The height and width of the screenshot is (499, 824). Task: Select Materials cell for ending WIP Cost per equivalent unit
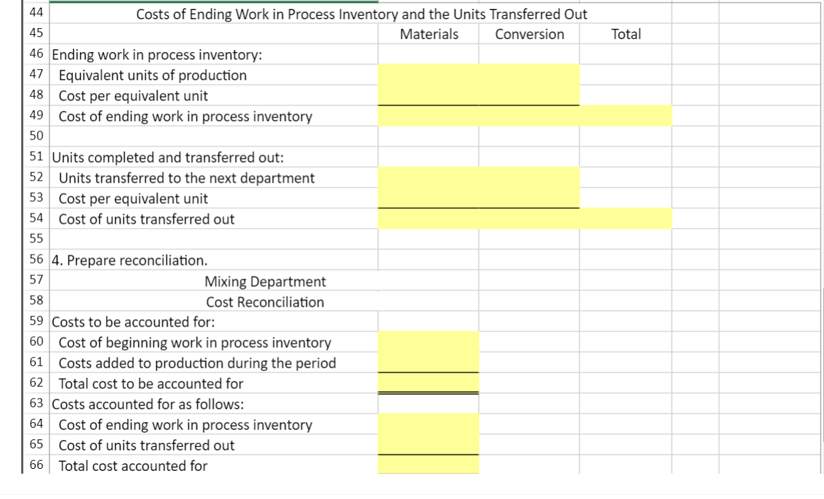point(428,95)
